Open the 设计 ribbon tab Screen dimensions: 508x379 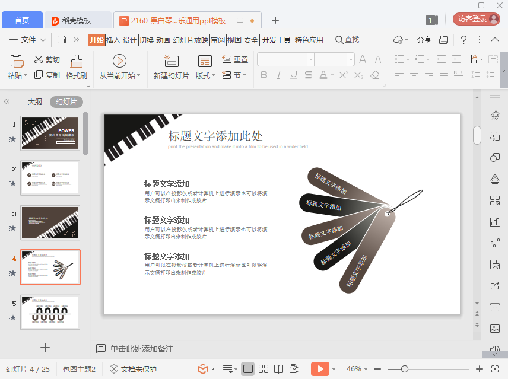click(x=129, y=40)
